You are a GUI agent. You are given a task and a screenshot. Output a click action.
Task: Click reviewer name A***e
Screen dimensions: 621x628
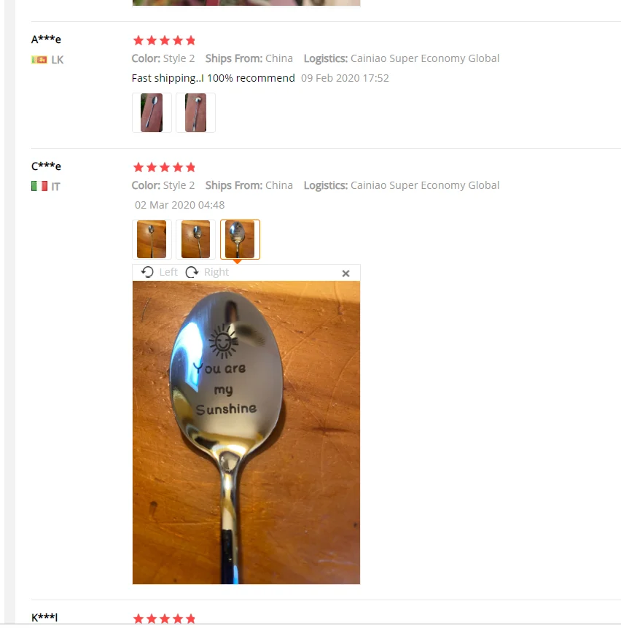(x=46, y=39)
